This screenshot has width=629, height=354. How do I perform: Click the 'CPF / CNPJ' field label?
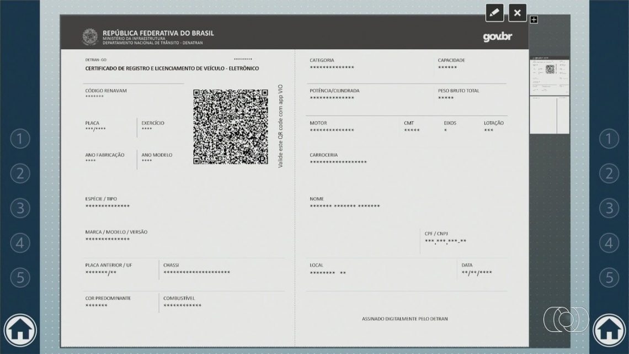point(436,234)
